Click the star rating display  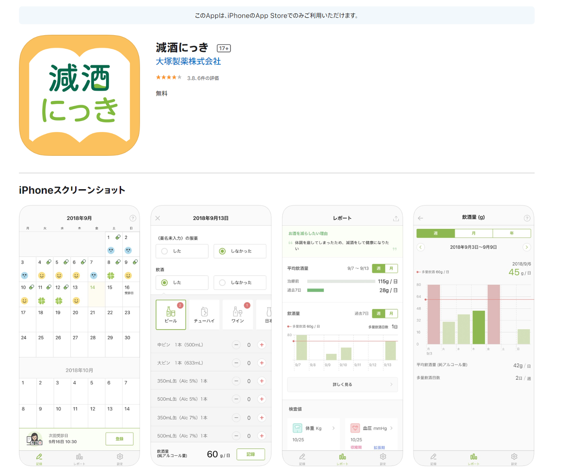click(x=168, y=77)
